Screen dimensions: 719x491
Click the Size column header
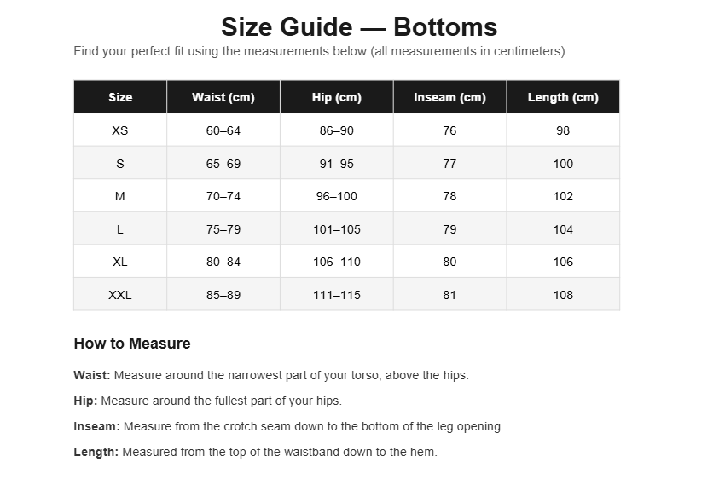(x=120, y=96)
